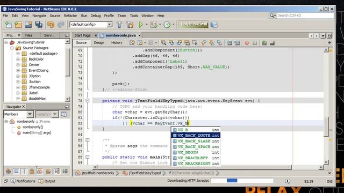
Task: Expand the JframeSample package
Action: point(18,87)
